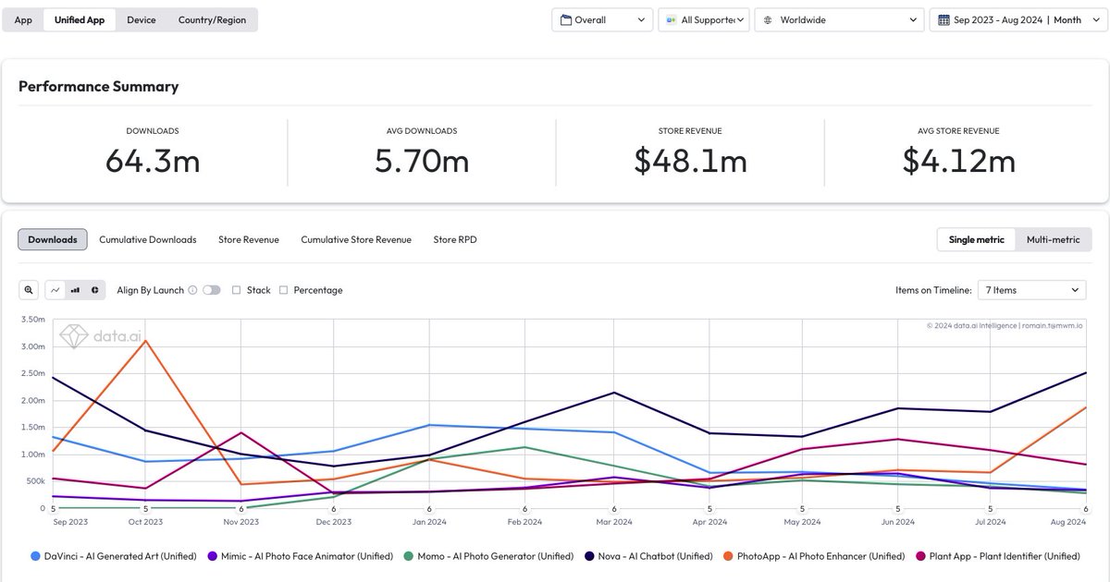The width and height of the screenshot is (1110, 582).
Task: Switch to the Device tab
Action: (x=142, y=19)
